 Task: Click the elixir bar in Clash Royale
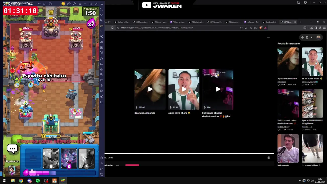coord(60,173)
